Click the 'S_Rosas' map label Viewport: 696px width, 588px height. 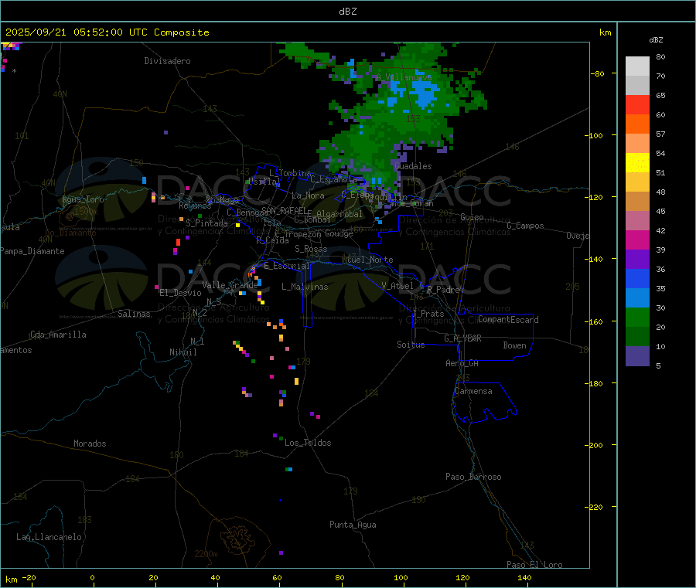[x=311, y=249]
